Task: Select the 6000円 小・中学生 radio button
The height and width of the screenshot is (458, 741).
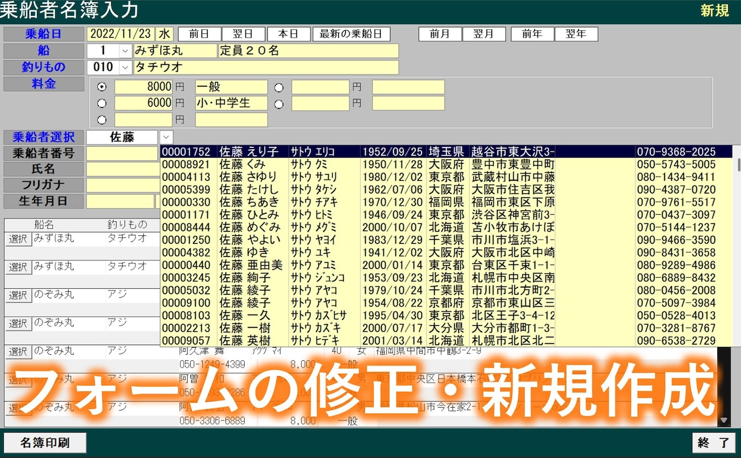Action: click(x=102, y=104)
